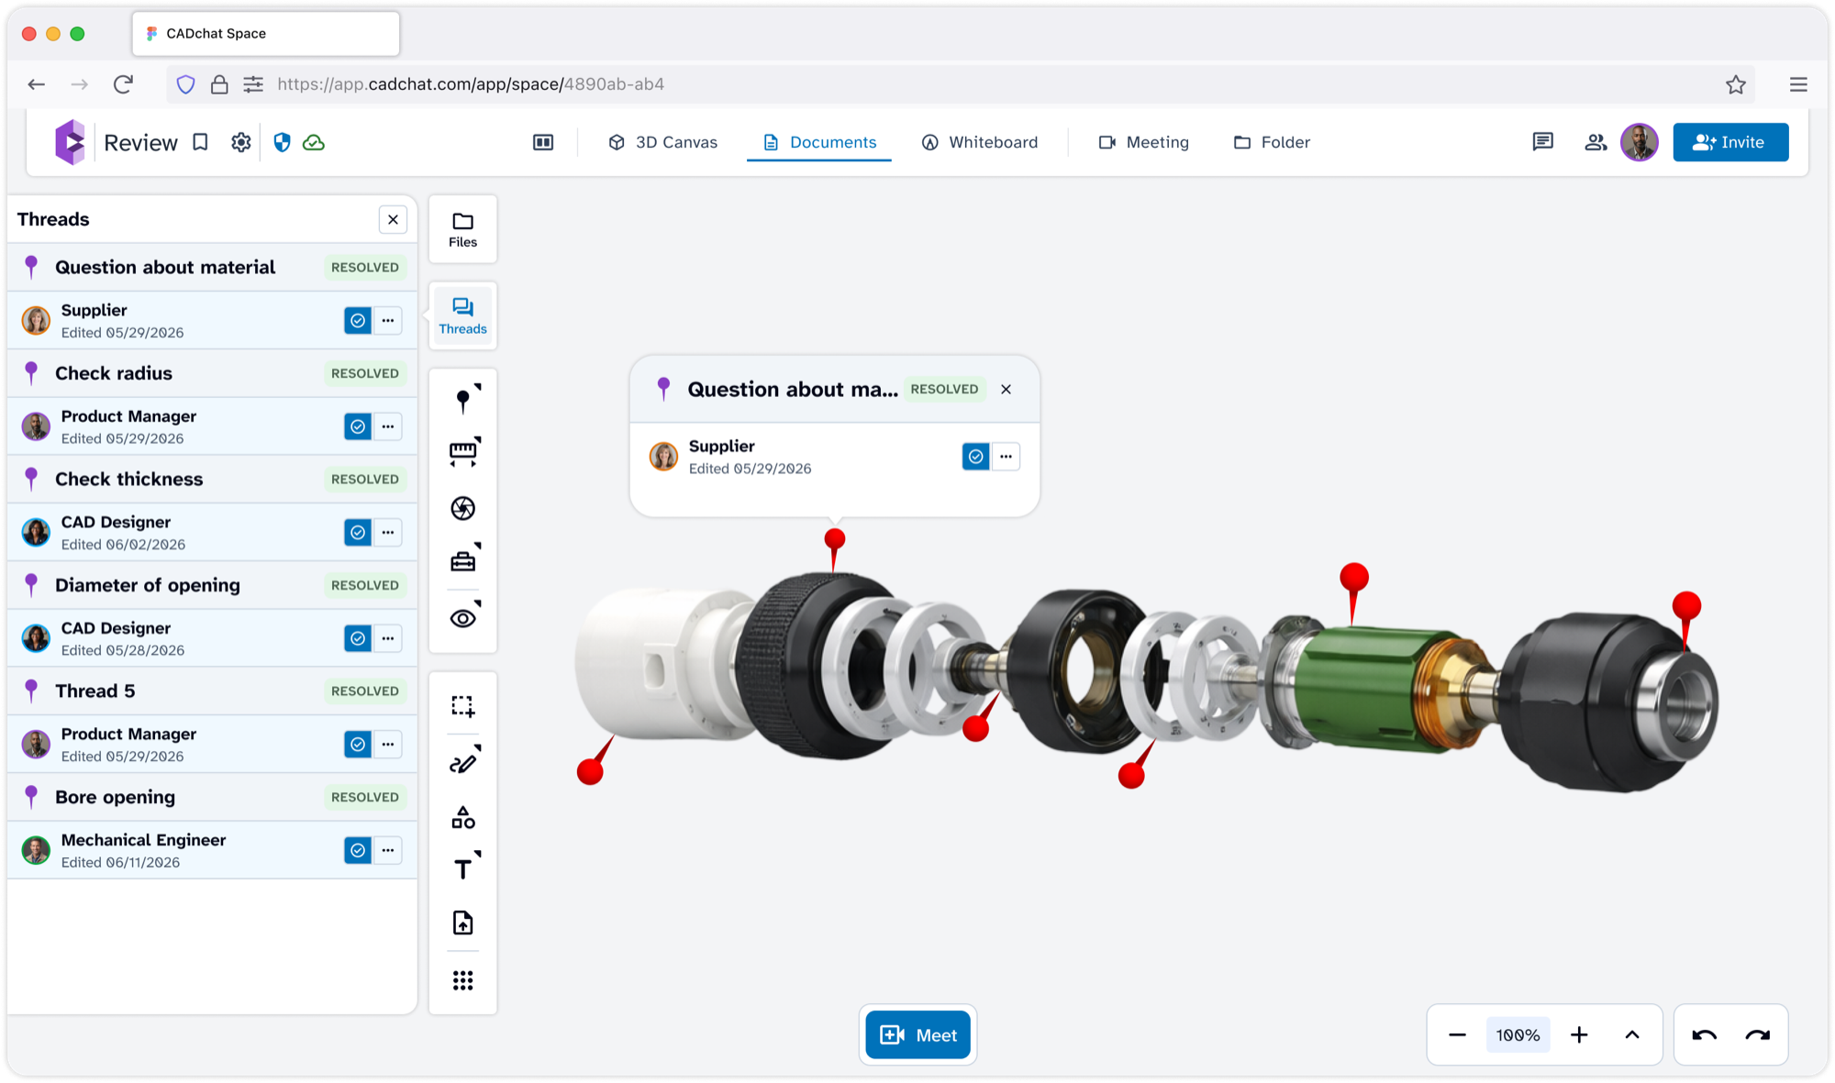Open the more apps grid icon
The height and width of the screenshot is (1083, 1835).
pos(463,980)
